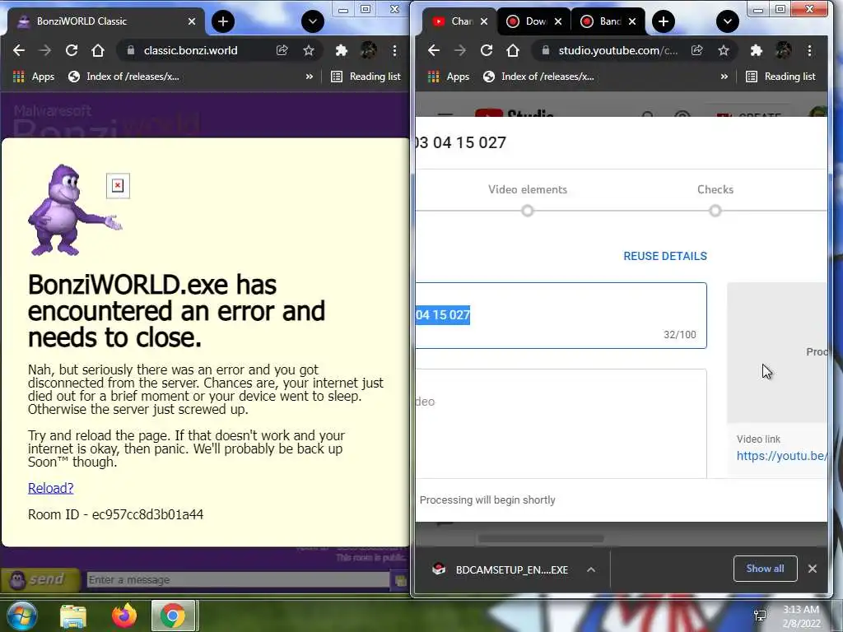Screen dimensions: 843x632
Task: Close the Band... tab
Action: click(x=632, y=21)
